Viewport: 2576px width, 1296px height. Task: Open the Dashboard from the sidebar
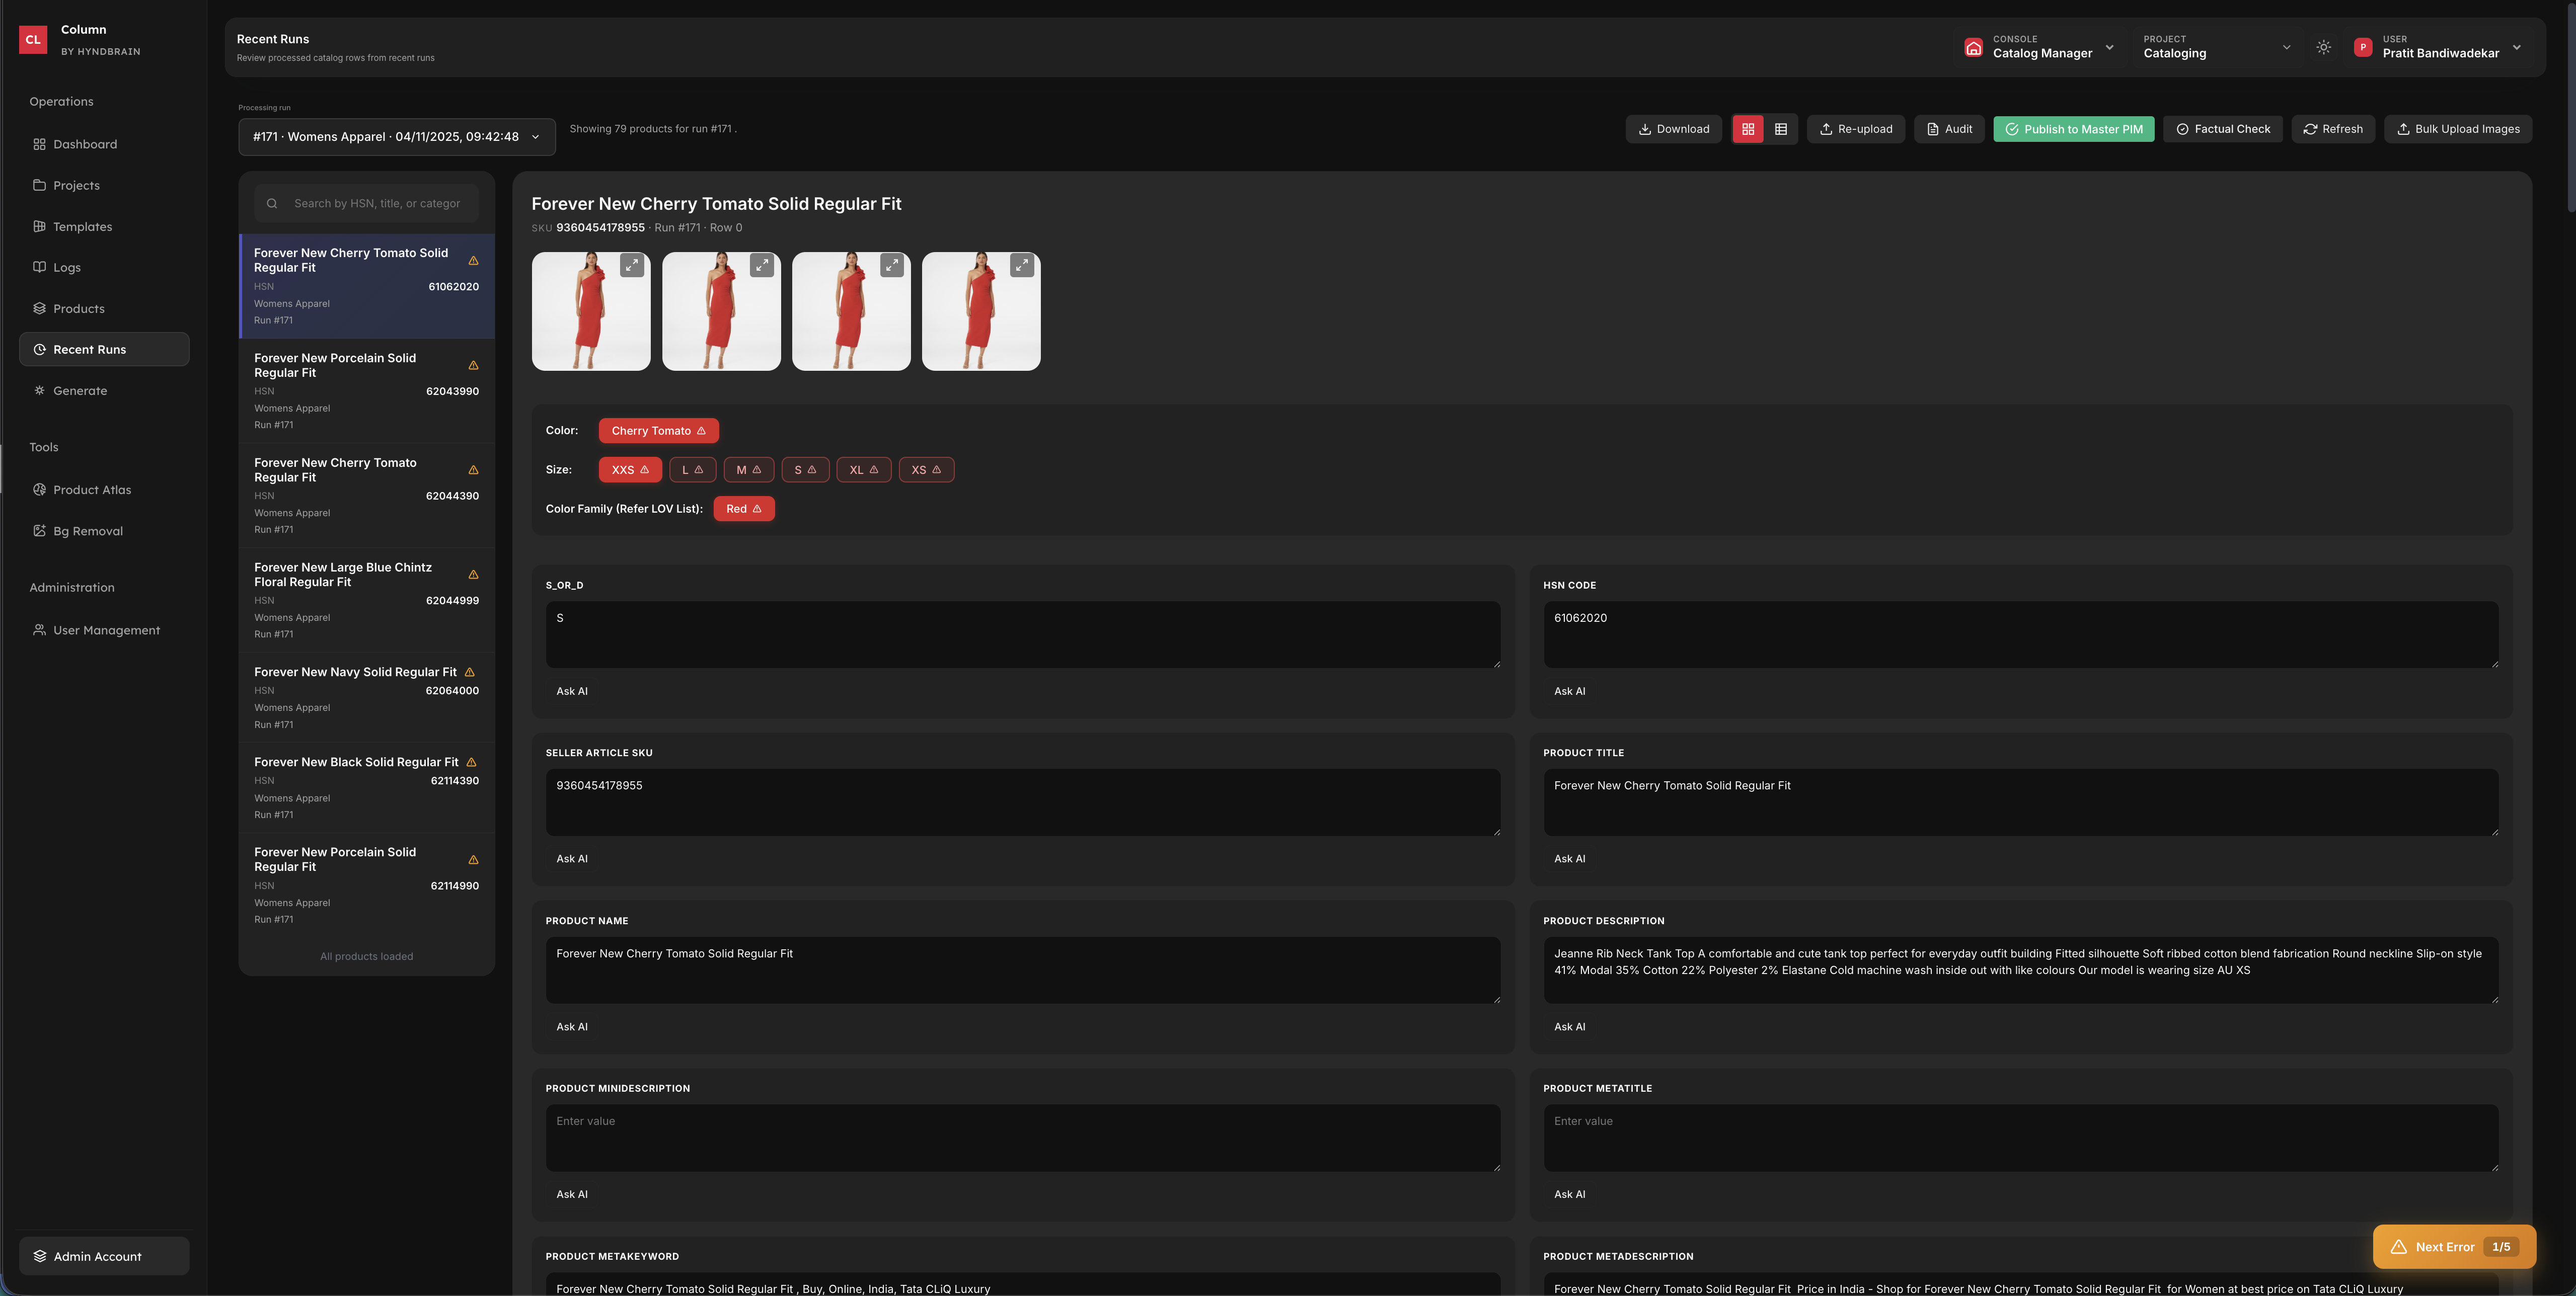point(85,144)
